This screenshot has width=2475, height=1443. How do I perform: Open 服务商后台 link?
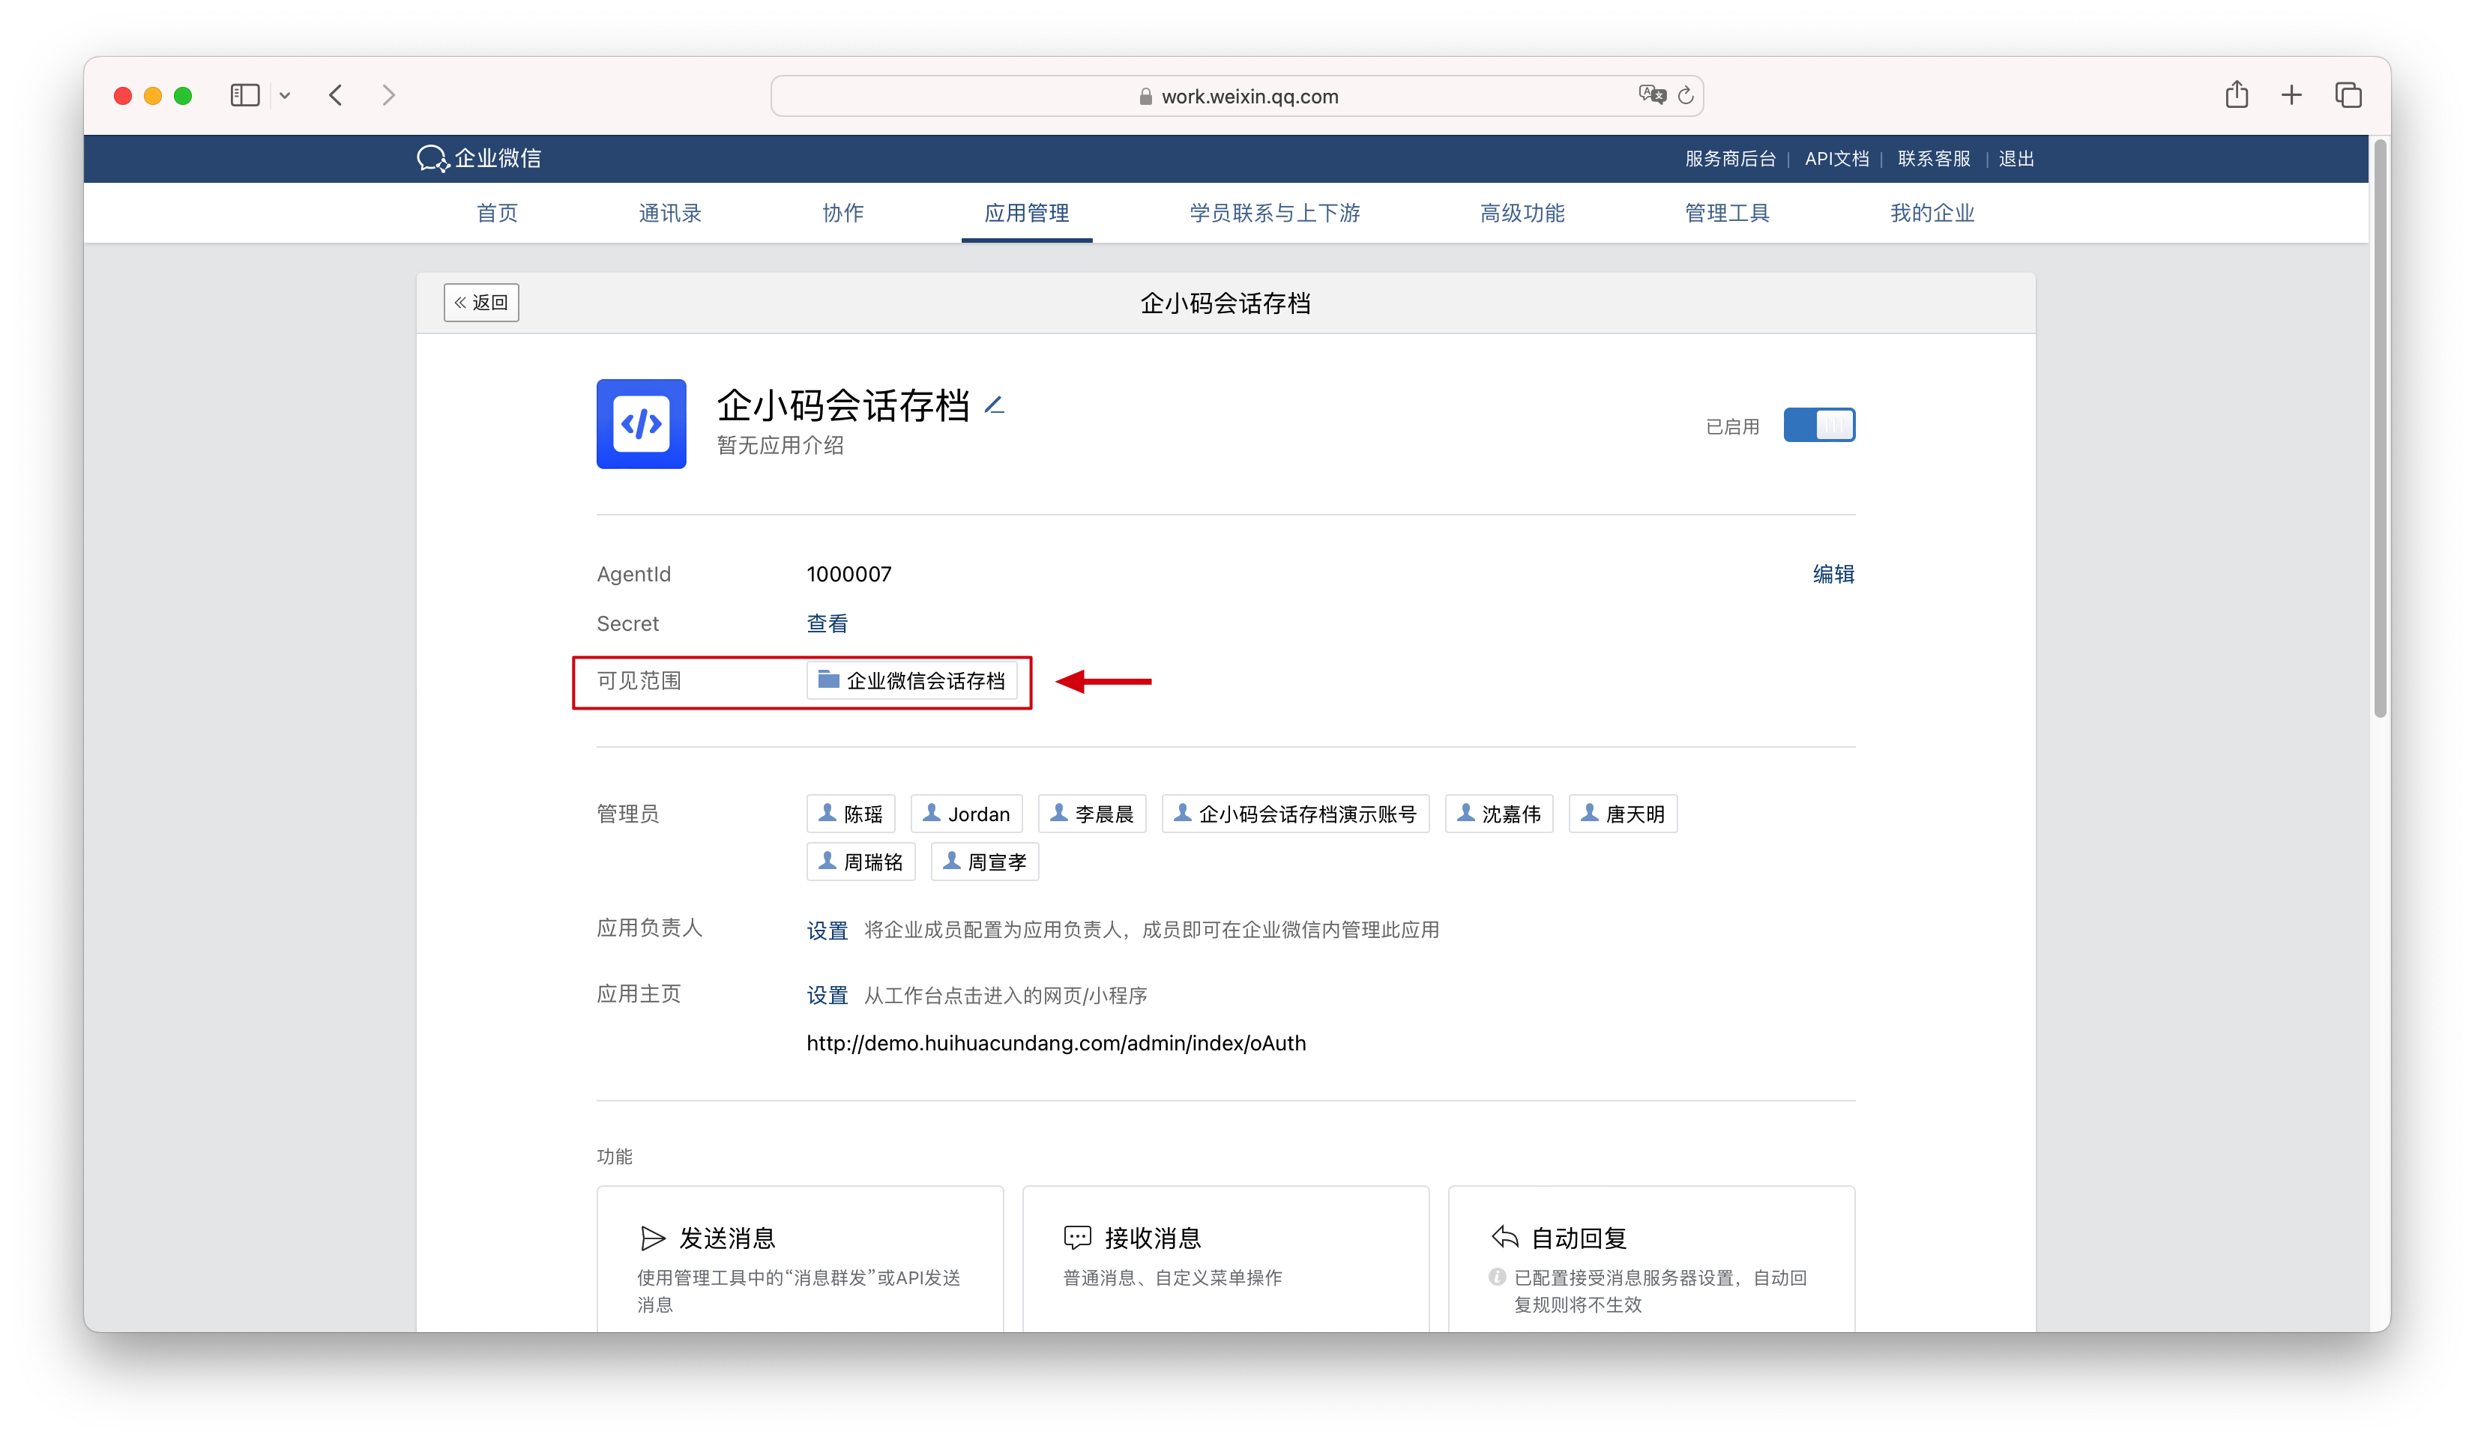(1731, 159)
